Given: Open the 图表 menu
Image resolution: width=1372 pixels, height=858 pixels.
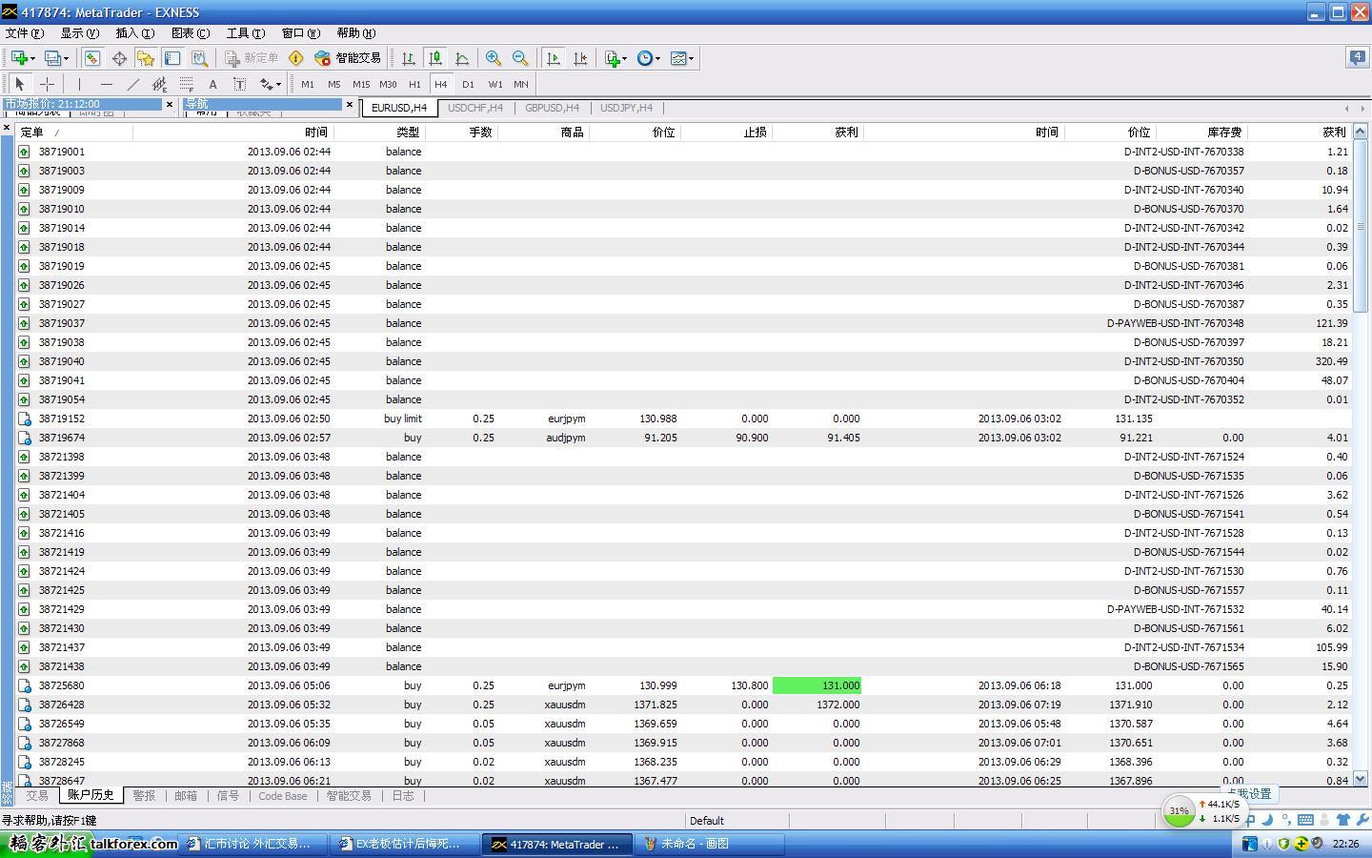Looking at the screenshot, I should coord(190,33).
